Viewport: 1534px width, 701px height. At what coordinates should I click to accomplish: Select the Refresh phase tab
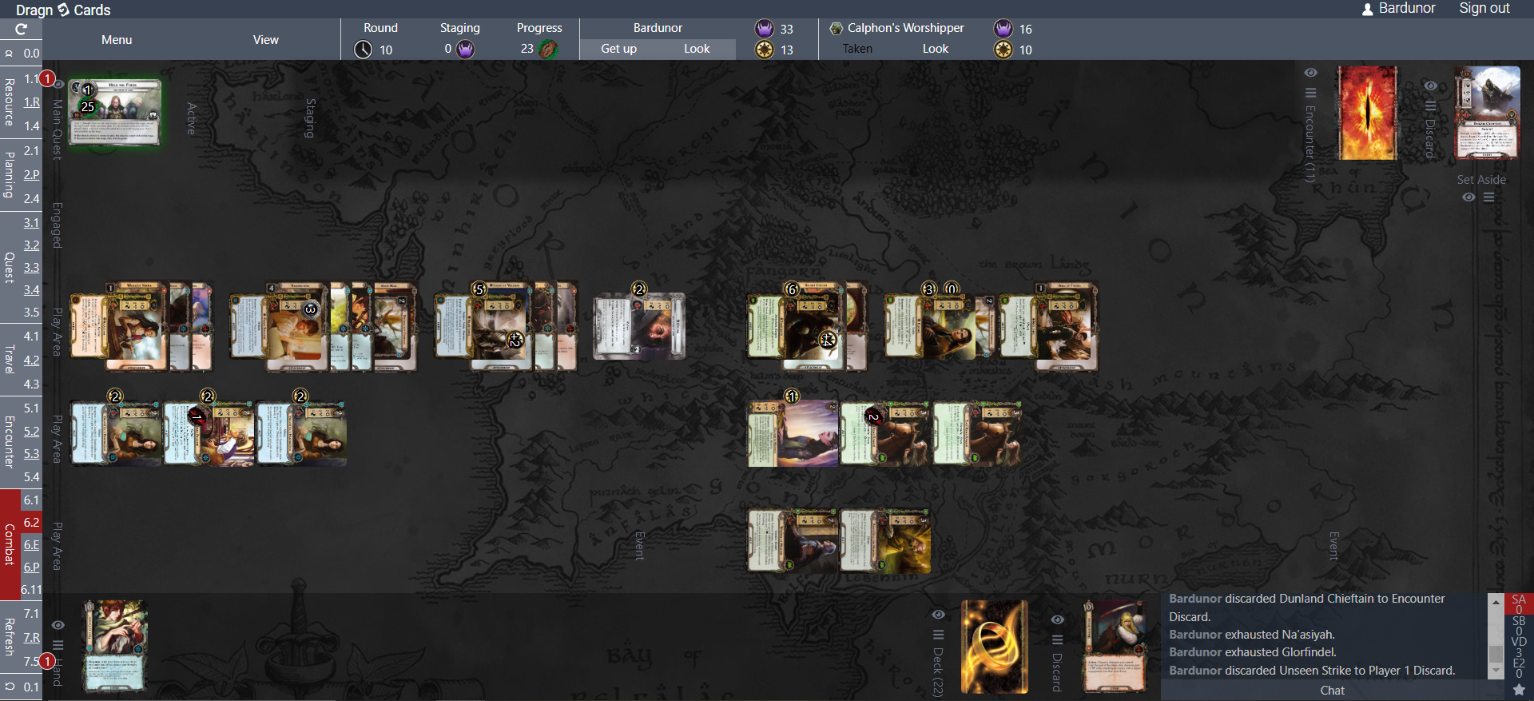(x=10, y=637)
